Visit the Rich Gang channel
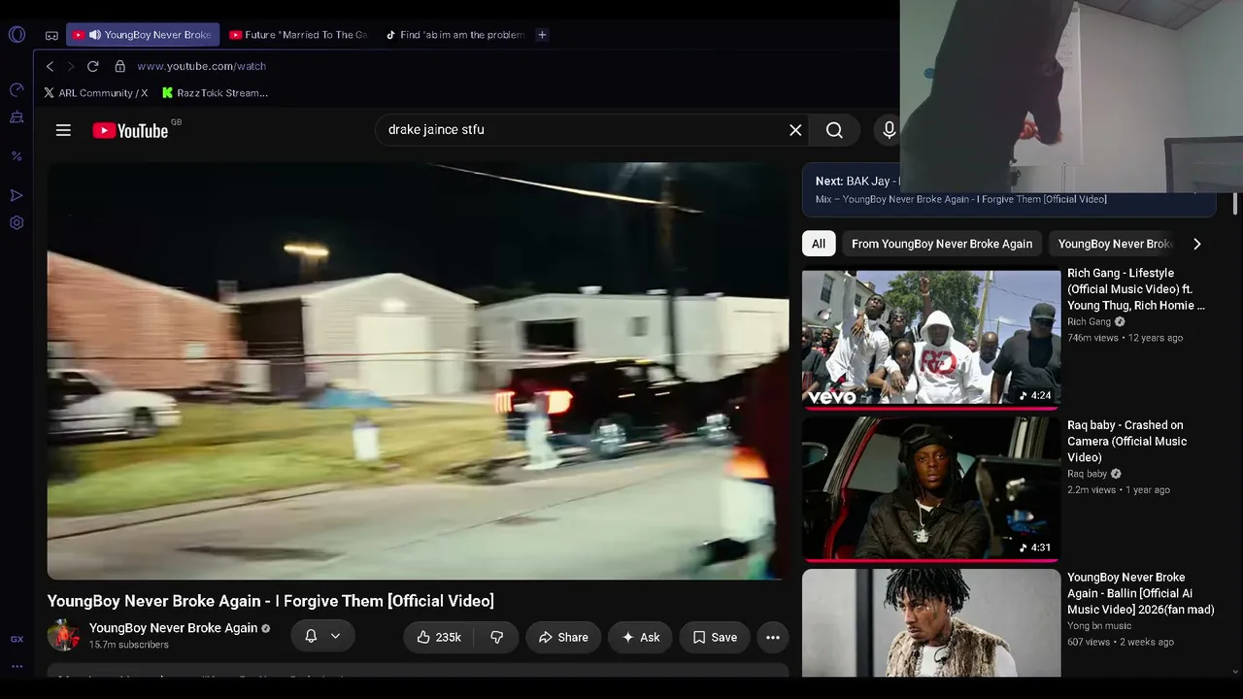 tap(1089, 321)
